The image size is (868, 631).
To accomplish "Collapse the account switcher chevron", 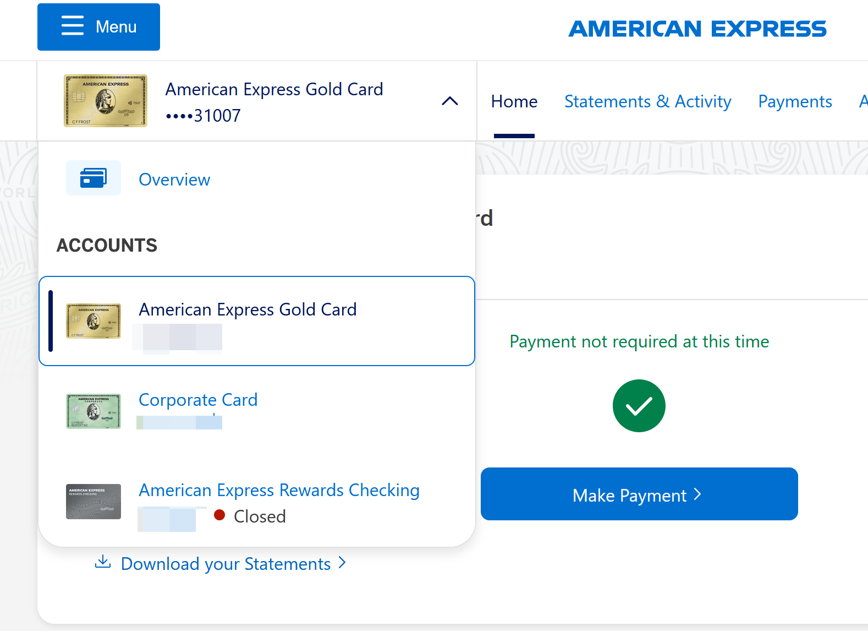I will [x=450, y=101].
